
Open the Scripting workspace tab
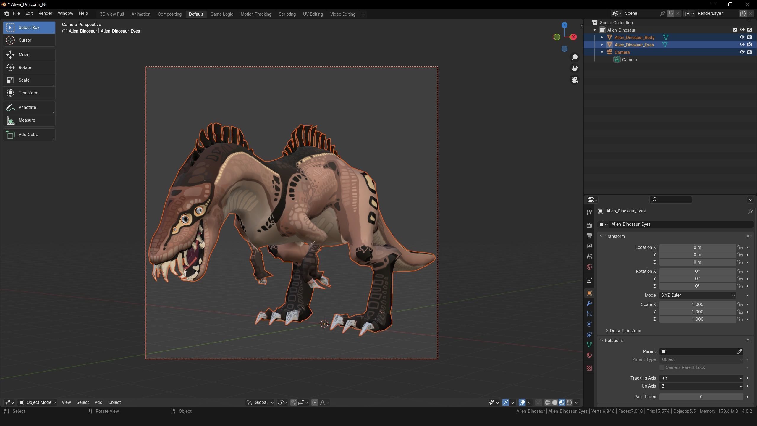tap(287, 14)
